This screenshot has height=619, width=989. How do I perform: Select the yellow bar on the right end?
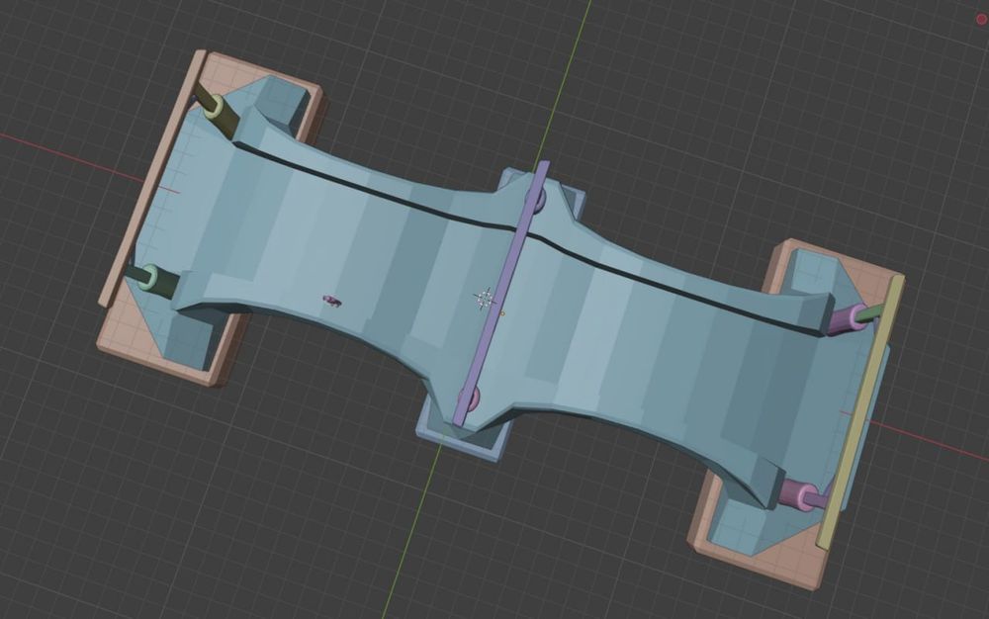[x=861, y=412]
